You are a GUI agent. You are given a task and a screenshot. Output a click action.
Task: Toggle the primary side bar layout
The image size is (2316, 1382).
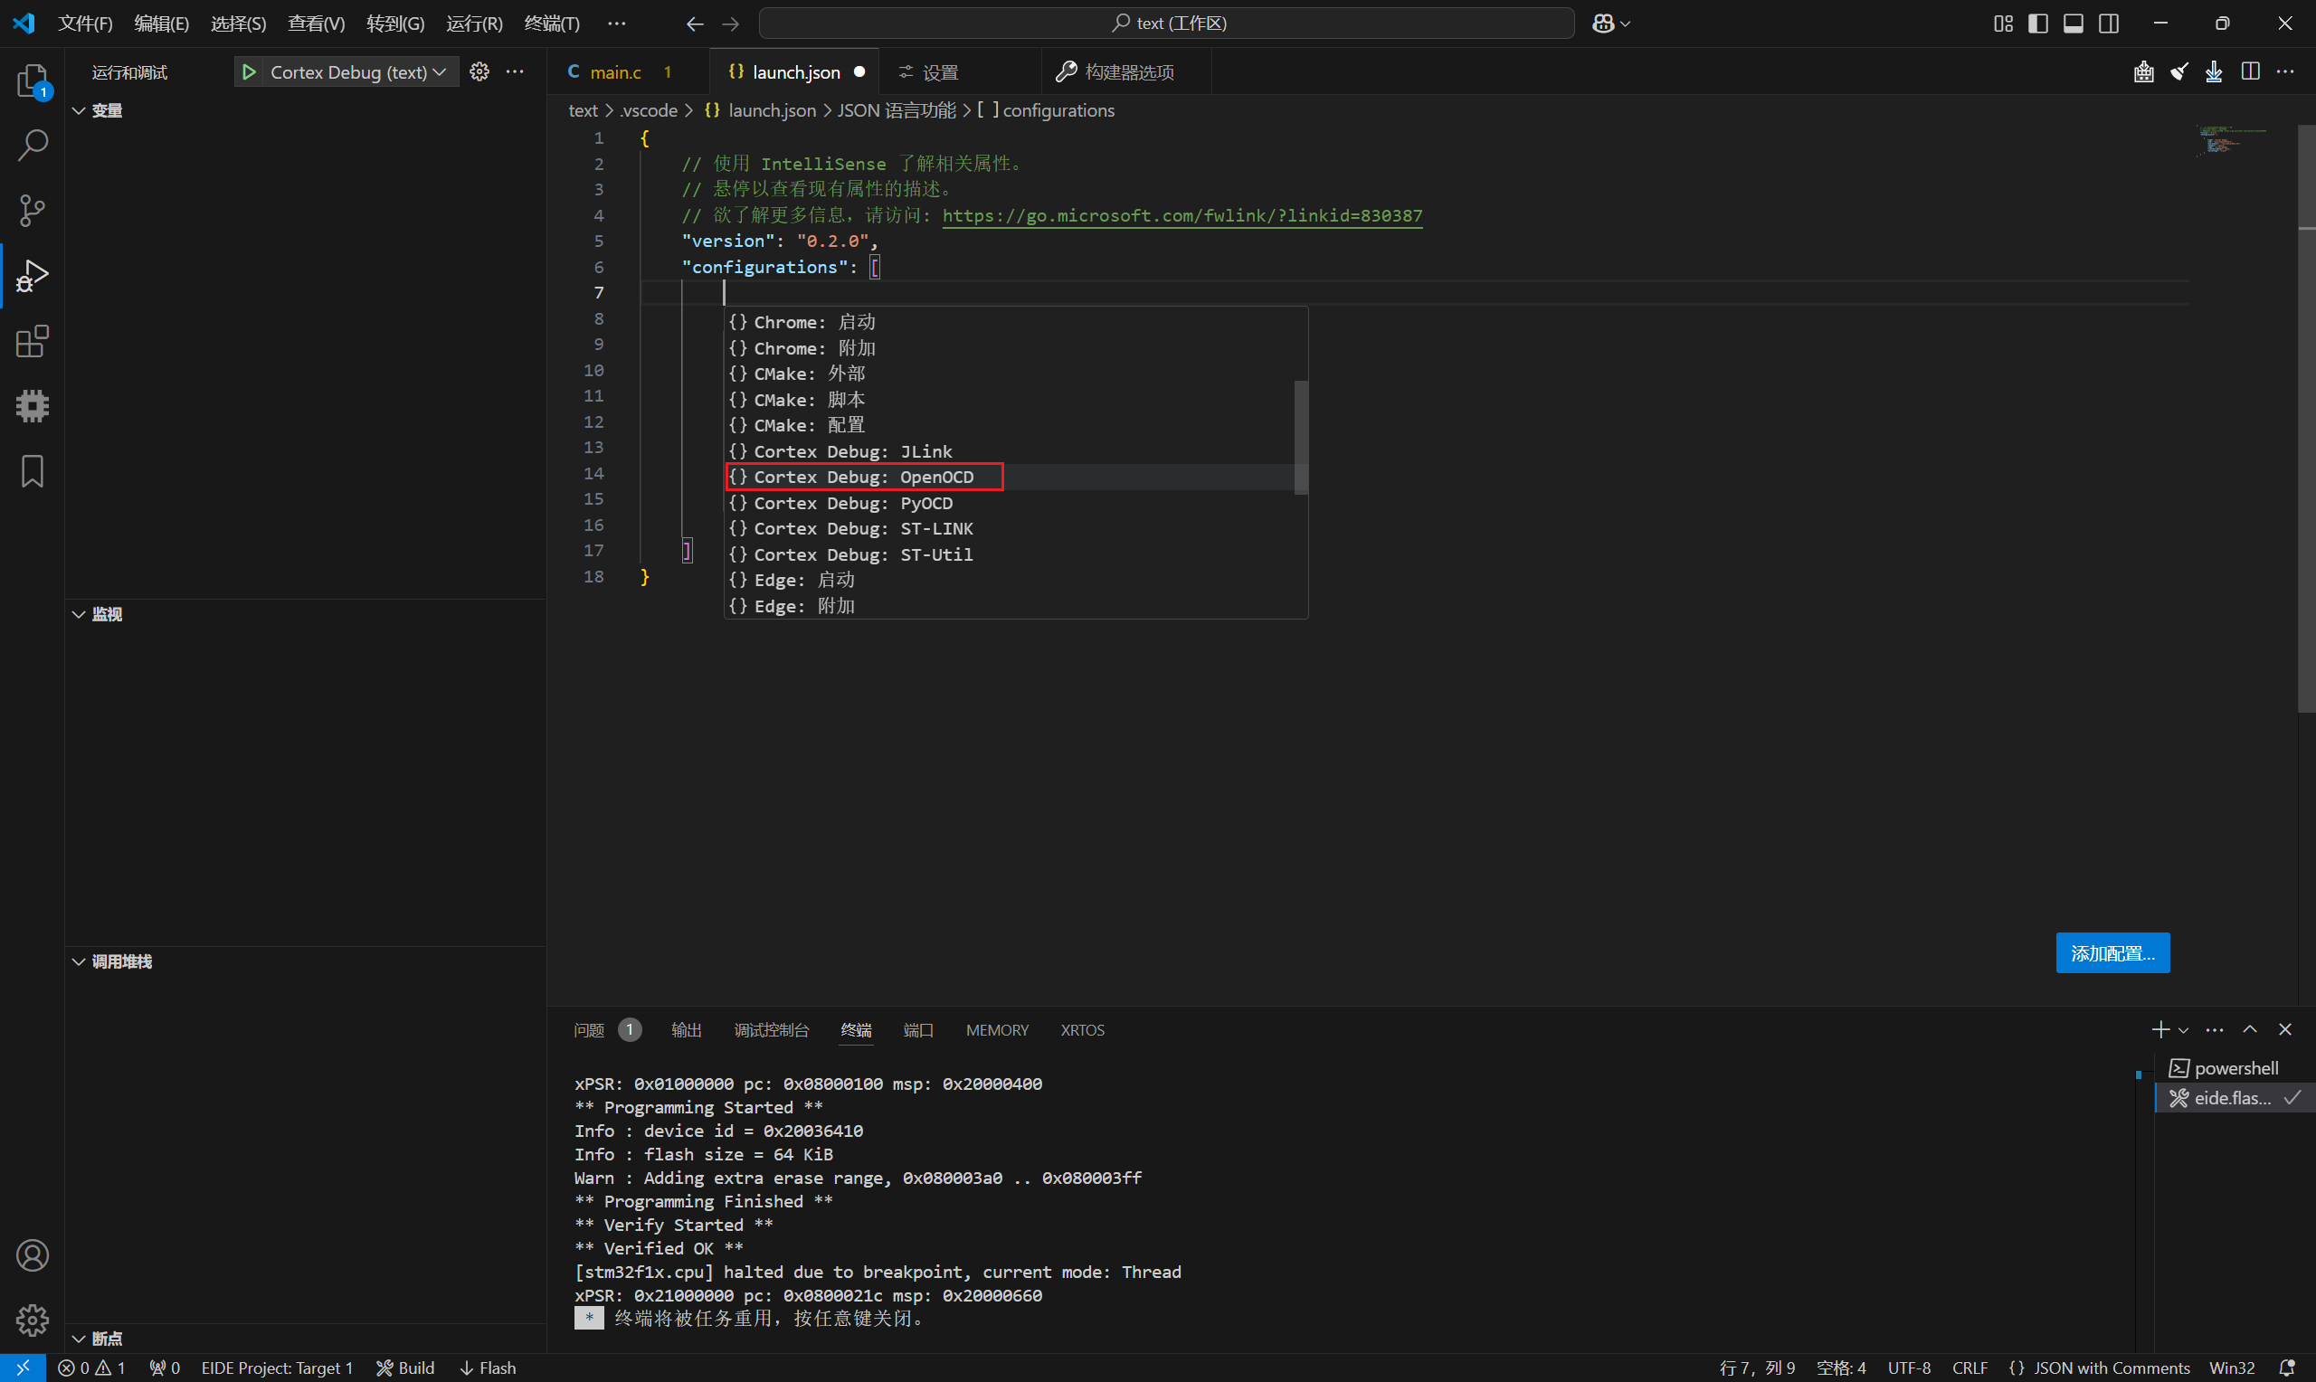point(2037,24)
